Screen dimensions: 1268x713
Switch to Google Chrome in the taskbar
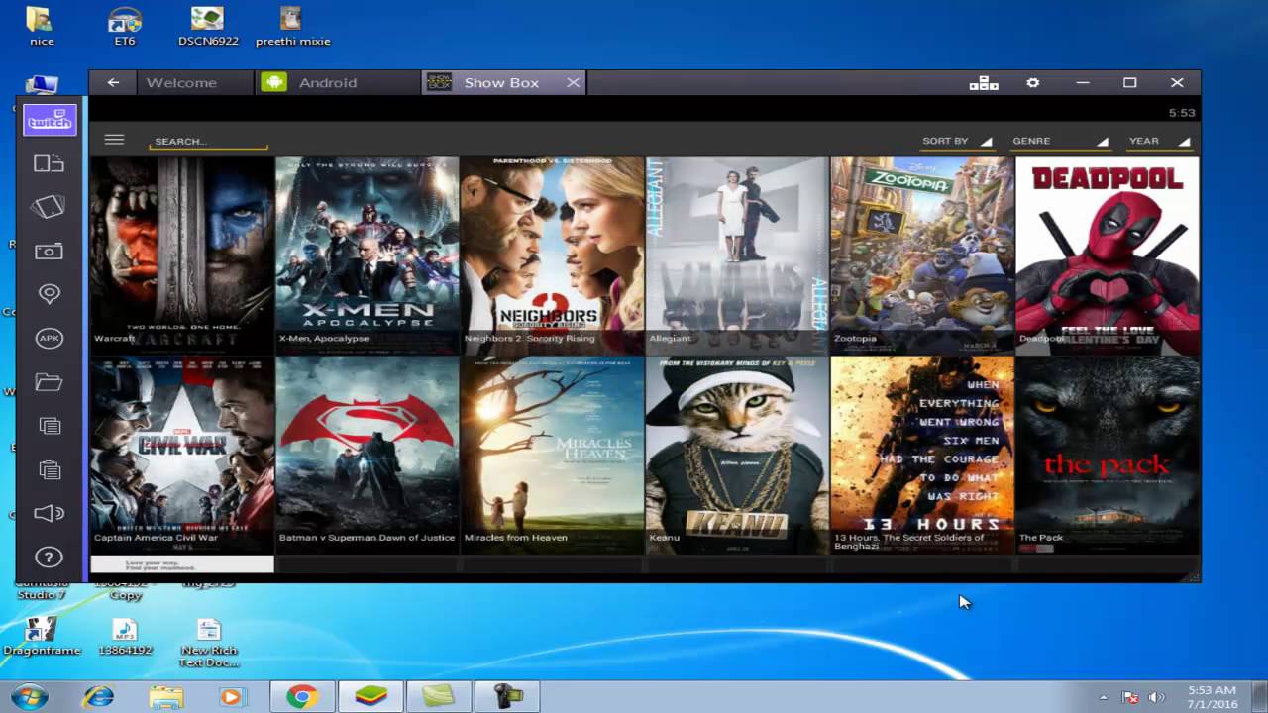tap(302, 697)
